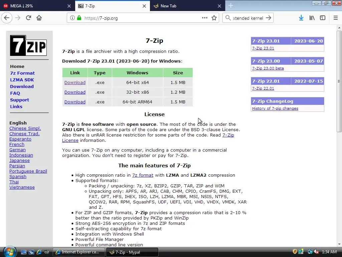Switch to the New Tab tab
This screenshot has height=257, width=342.
pyautogui.click(x=188, y=6)
